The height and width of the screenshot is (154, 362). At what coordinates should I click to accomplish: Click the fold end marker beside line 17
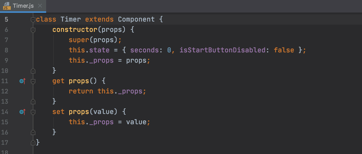point(33,142)
